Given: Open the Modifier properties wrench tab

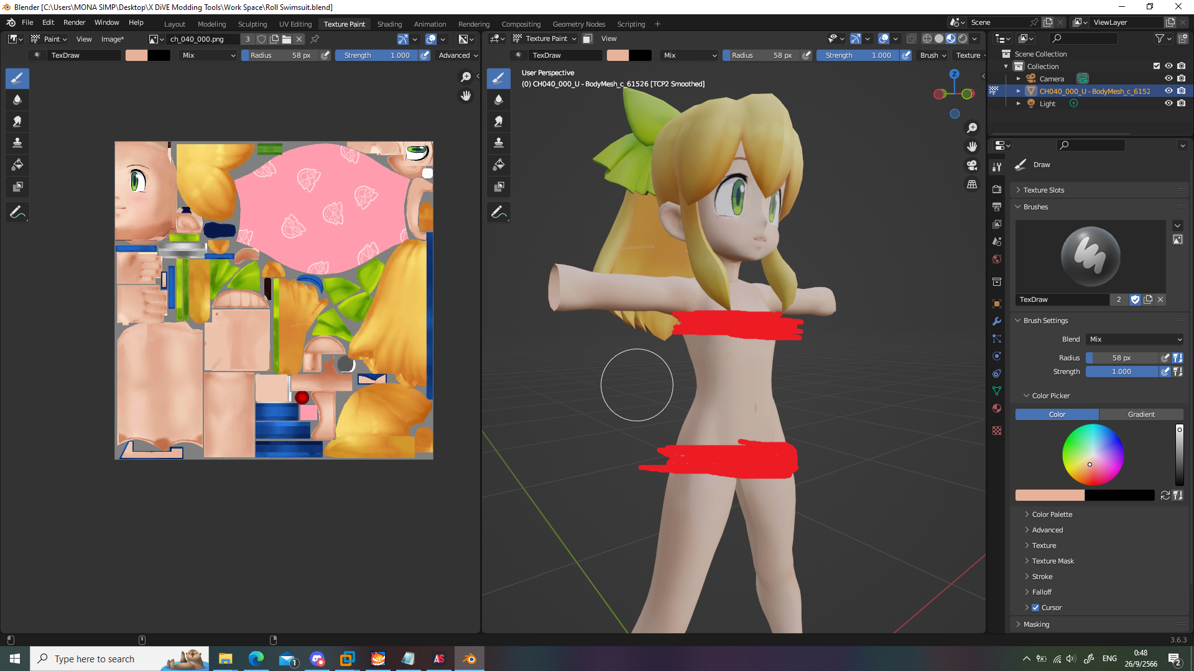Looking at the screenshot, I should [x=997, y=321].
